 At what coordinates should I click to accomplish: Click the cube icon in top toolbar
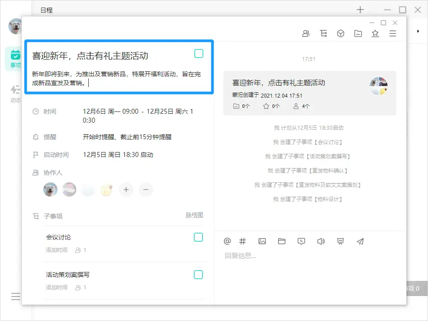(340, 33)
